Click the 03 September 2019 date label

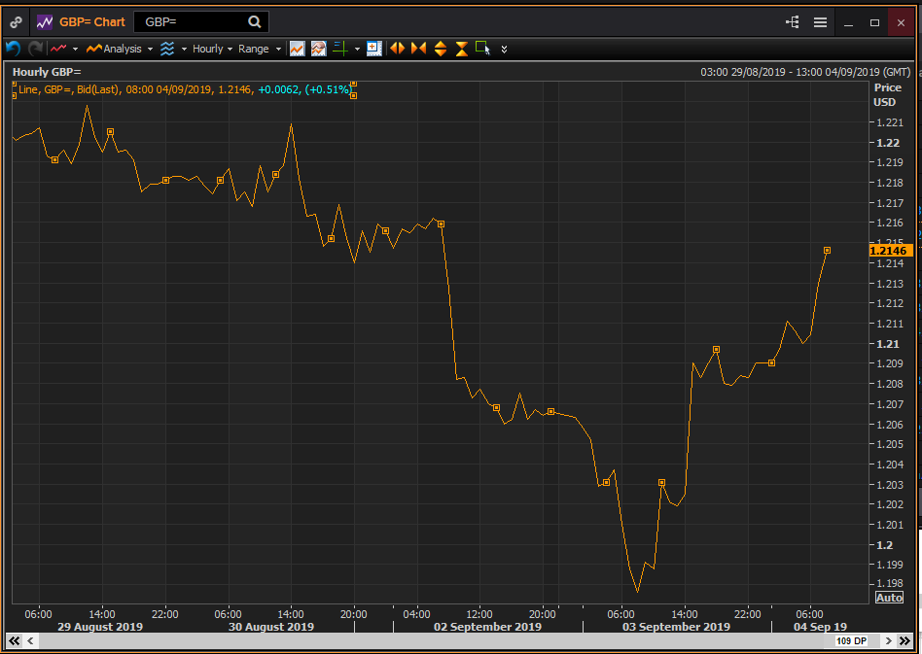click(x=676, y=627)
